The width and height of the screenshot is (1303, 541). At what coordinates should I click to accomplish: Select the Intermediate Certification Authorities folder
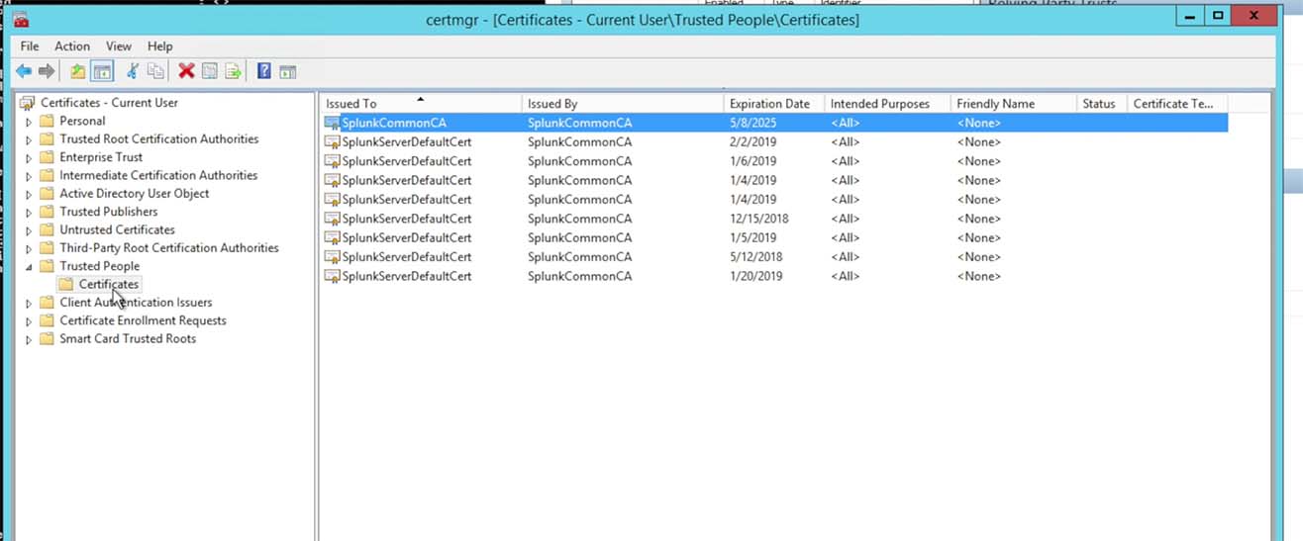pos(157,175)
